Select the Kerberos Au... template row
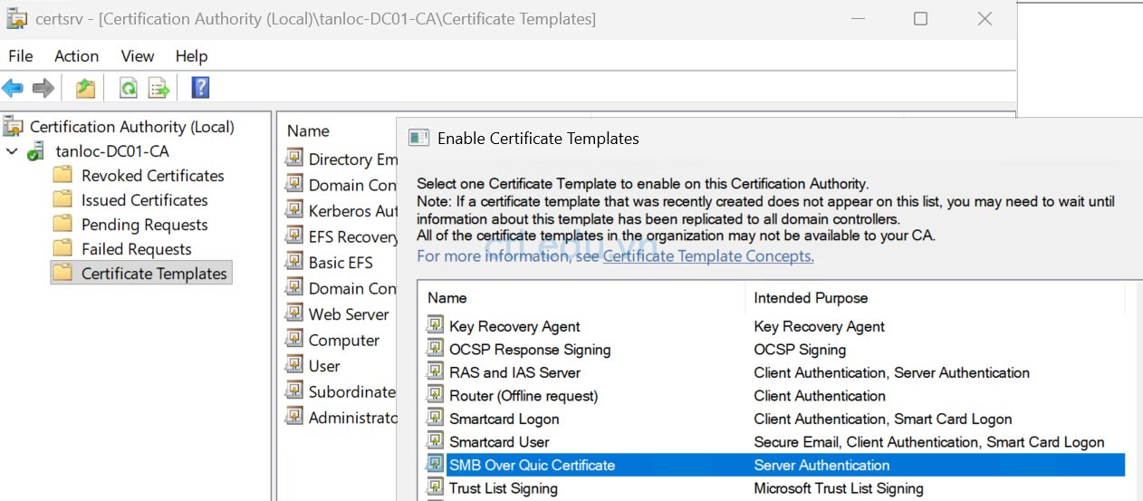Image resolution: width=1143 pixels, height=501 pixels. pos(341,211)
